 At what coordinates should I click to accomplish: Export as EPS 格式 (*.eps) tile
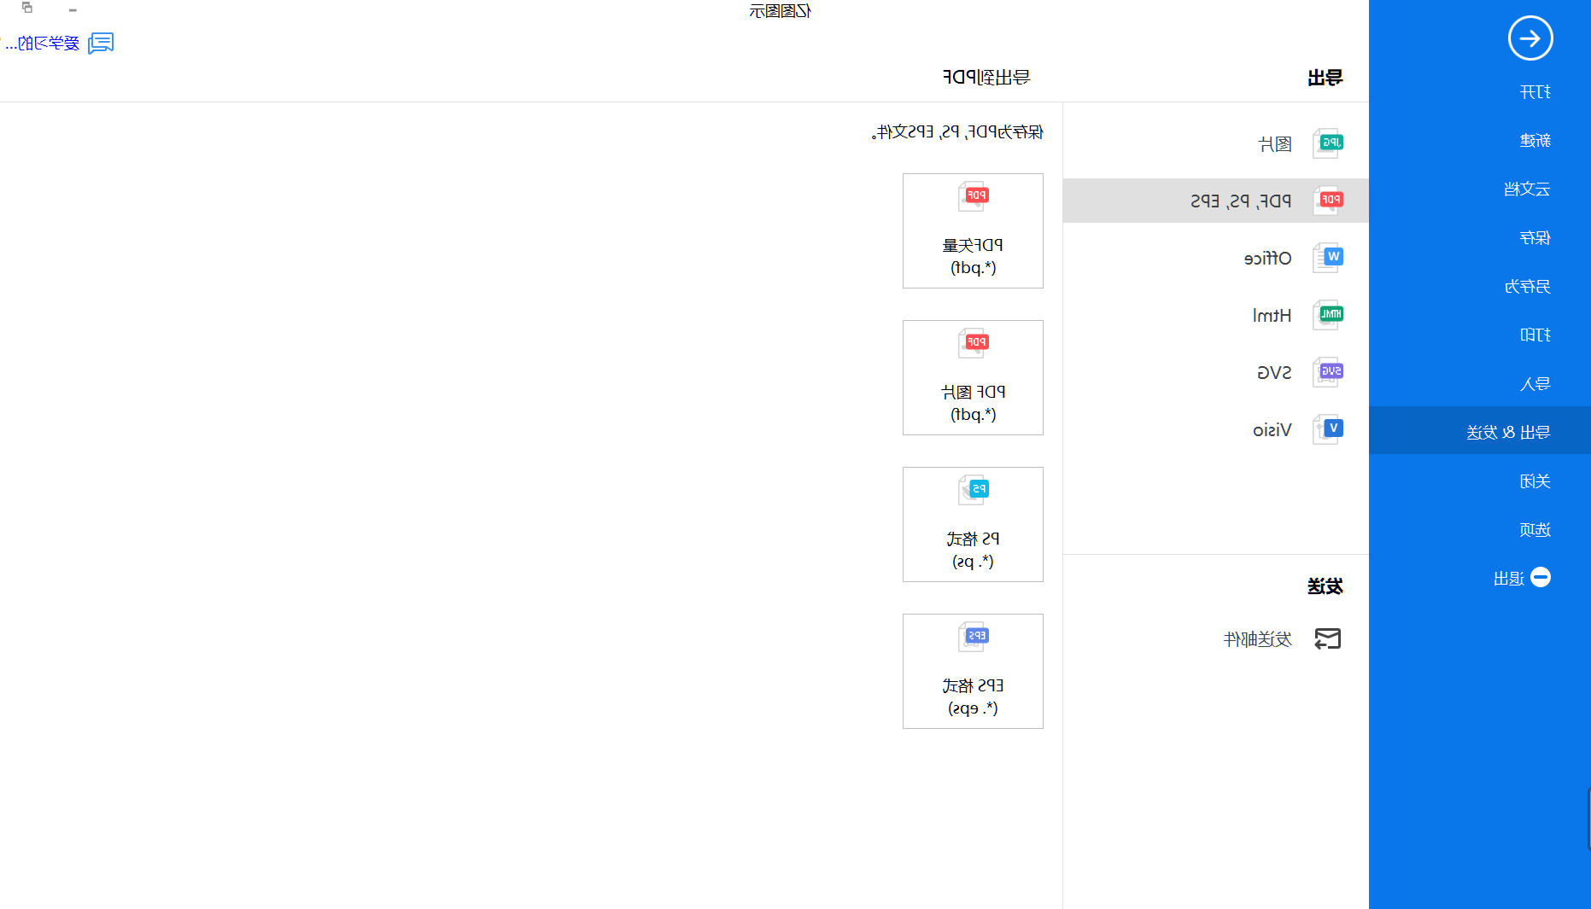click(x=973, y=671)
